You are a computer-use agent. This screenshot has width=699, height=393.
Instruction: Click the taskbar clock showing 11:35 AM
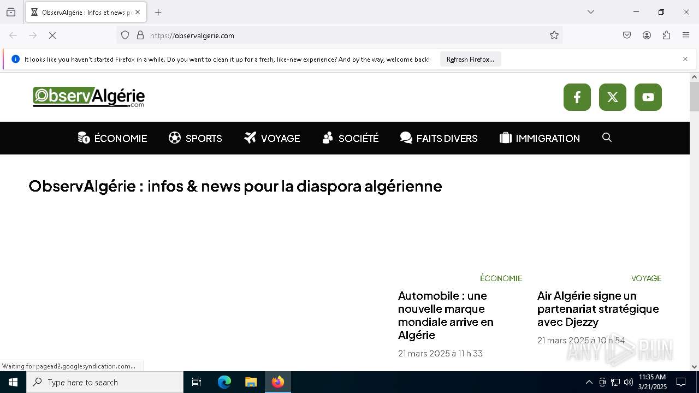653,382
